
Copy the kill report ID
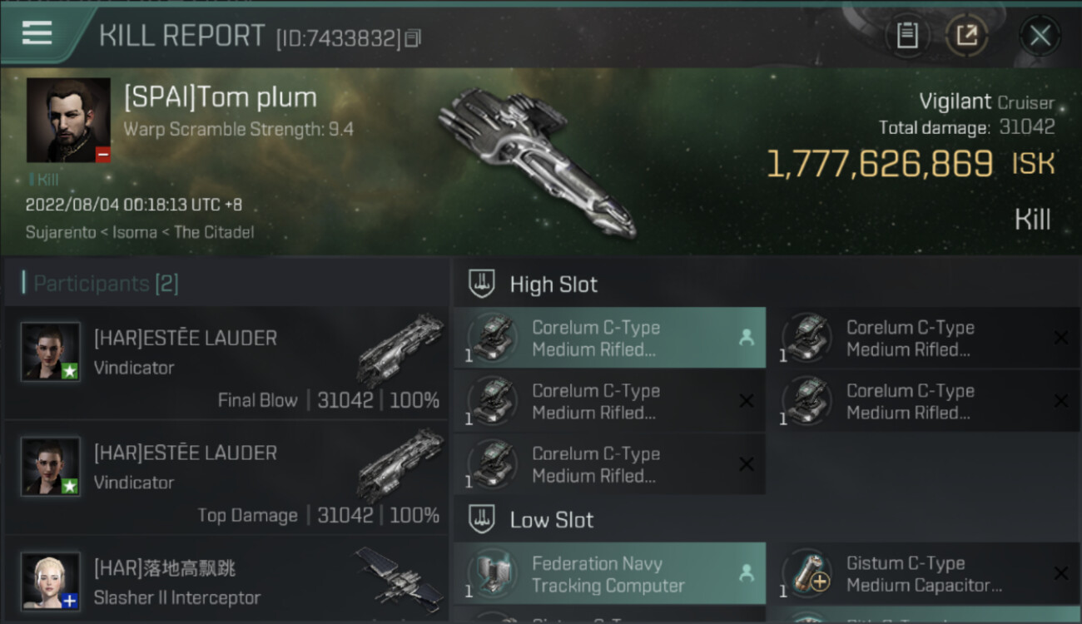(413, 38)
